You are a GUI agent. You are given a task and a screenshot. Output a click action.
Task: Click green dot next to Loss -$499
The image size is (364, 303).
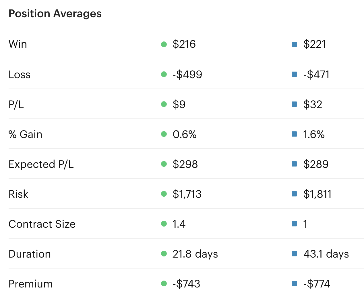coord(164,74)
